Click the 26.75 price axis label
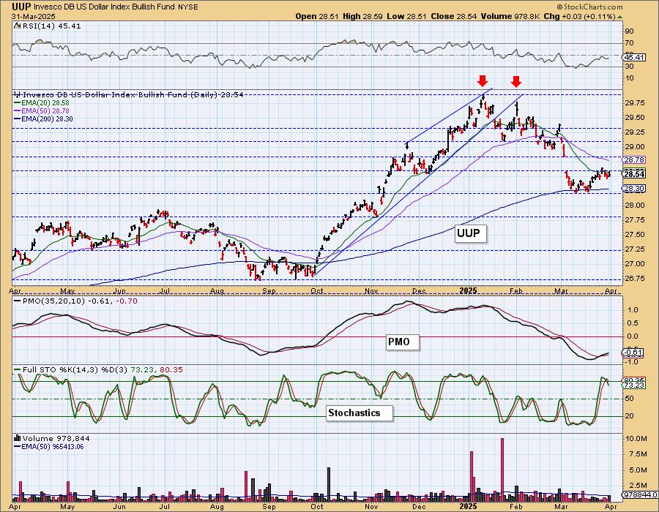 634,279
